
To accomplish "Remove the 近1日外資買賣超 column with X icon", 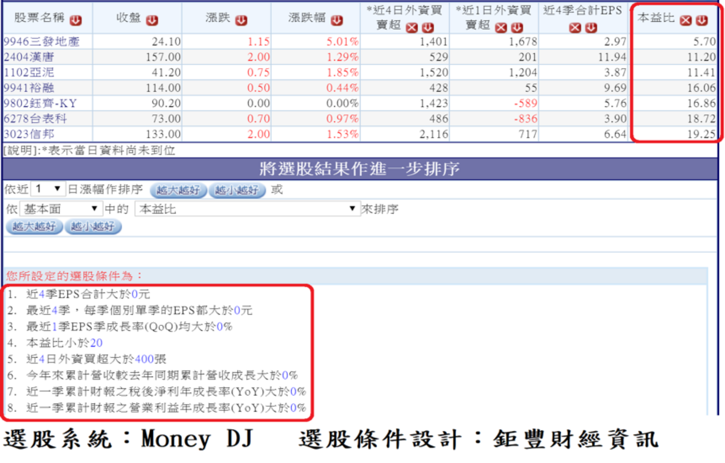I will tap(501, 28).
